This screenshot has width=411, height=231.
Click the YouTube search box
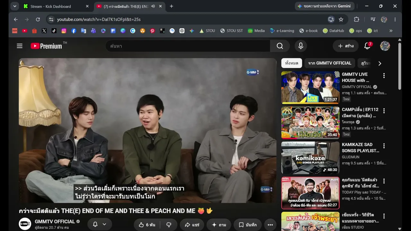(x=188, y=46)
